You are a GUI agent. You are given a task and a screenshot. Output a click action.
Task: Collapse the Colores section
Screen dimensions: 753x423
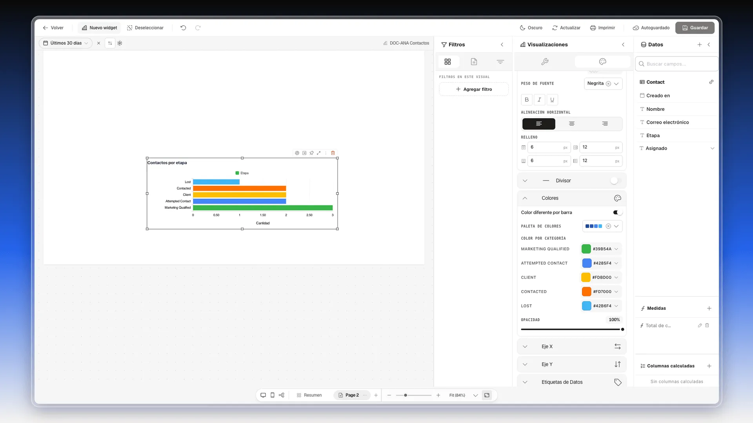coord(525,198)
